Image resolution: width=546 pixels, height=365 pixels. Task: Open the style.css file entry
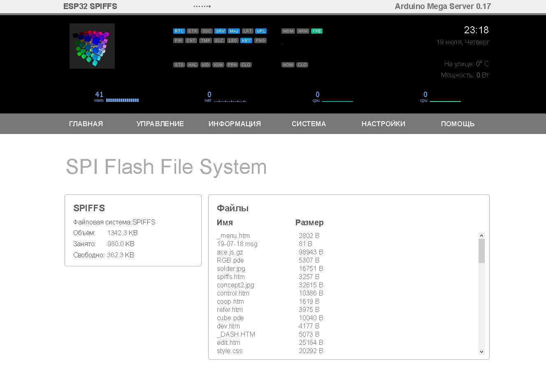[x=230, y=351]
